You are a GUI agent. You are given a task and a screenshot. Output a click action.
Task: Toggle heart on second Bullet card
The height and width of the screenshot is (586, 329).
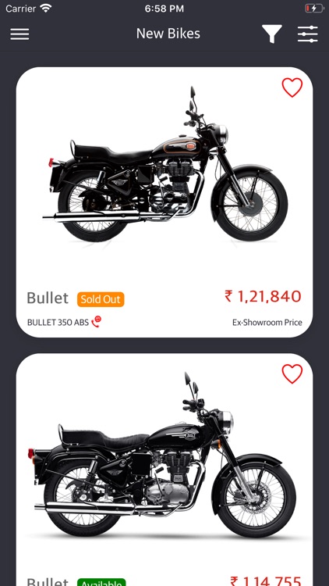point(292,373)
